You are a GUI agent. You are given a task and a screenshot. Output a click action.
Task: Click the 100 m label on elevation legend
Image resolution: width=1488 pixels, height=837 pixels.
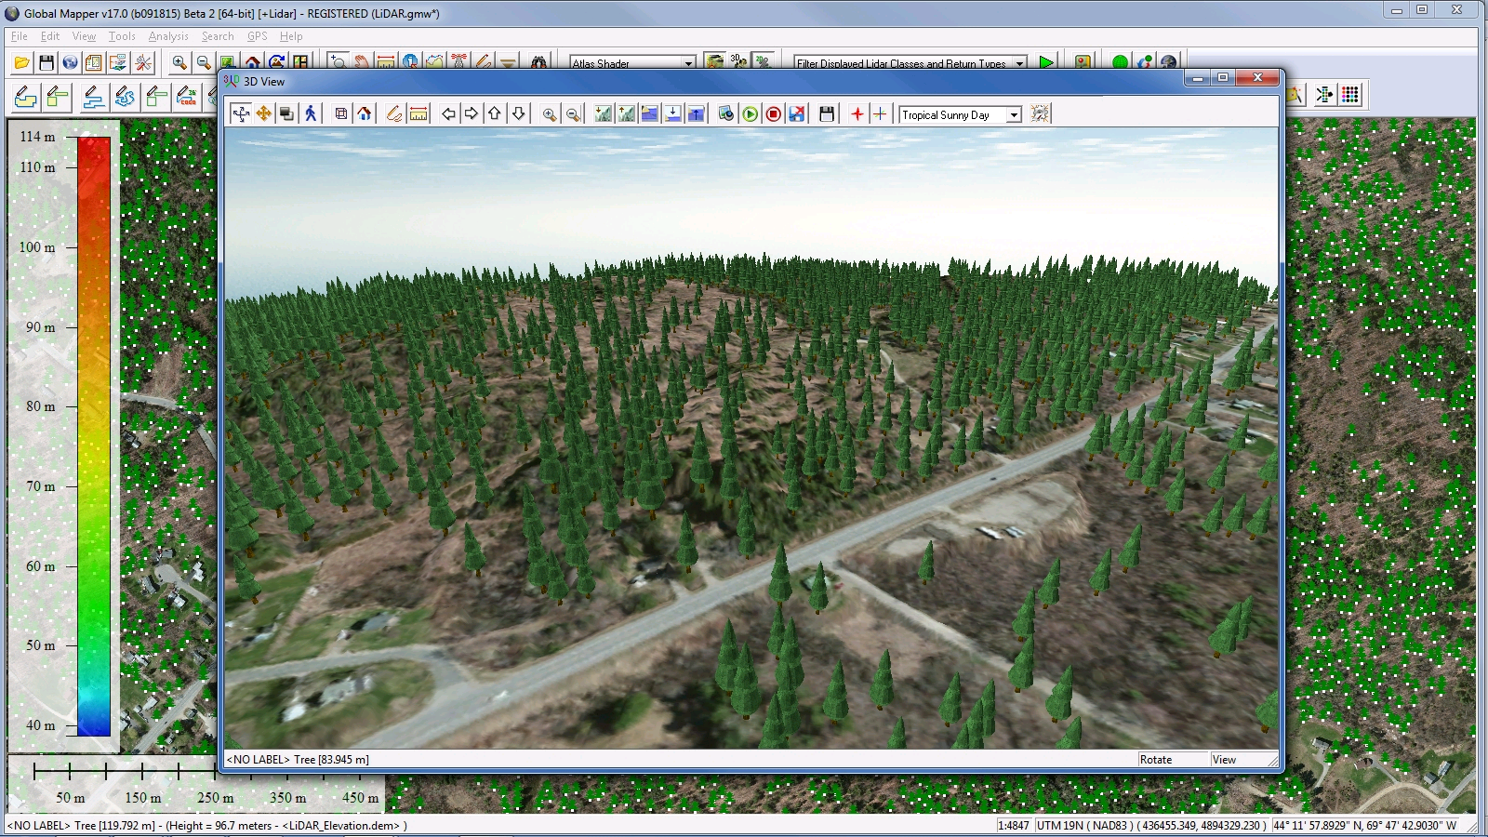37,247
